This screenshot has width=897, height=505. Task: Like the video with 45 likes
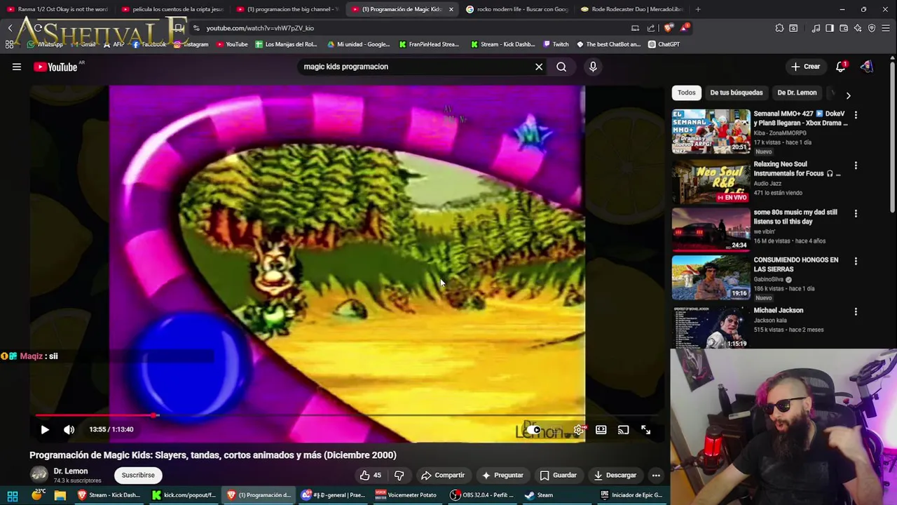(x=370, y=475)
